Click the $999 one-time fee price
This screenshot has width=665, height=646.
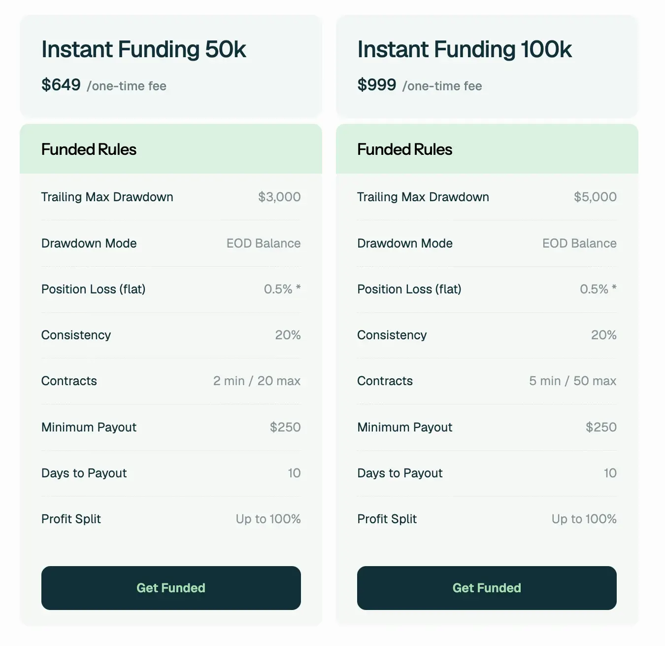(x=377, y=85)
